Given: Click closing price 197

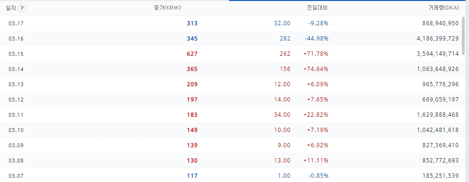Looking at the screenshot, I should tap(192, 100).
